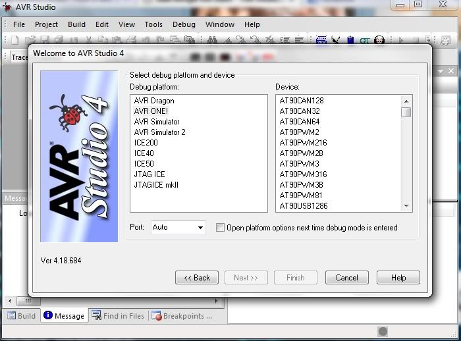Image resolution: width=461 pixels, height=341 pixels.
Task: Open the Port dropdown set to Auto
Action: 178,227
